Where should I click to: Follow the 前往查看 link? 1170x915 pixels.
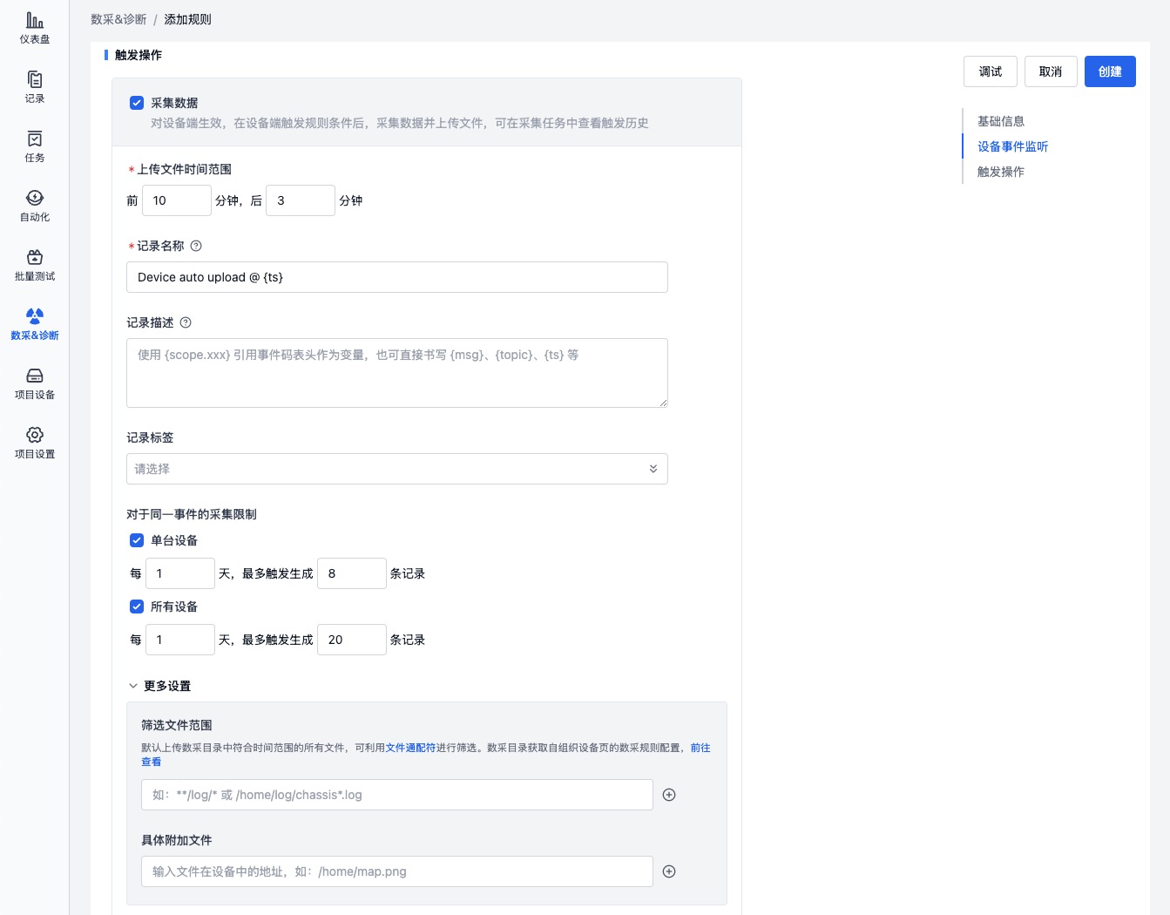[700, 748]
